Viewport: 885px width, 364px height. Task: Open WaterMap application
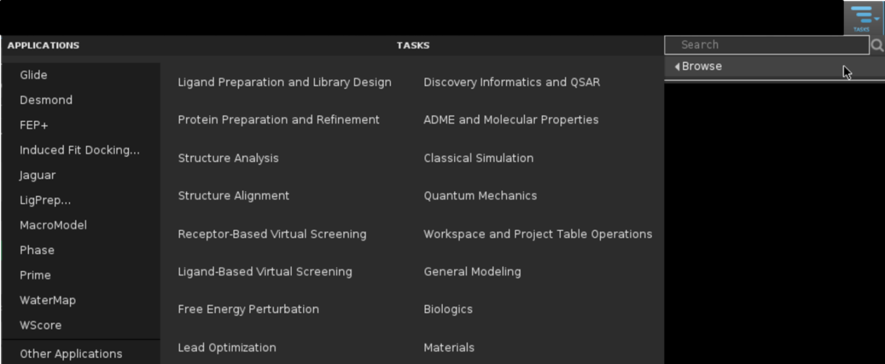click(48, 301)
